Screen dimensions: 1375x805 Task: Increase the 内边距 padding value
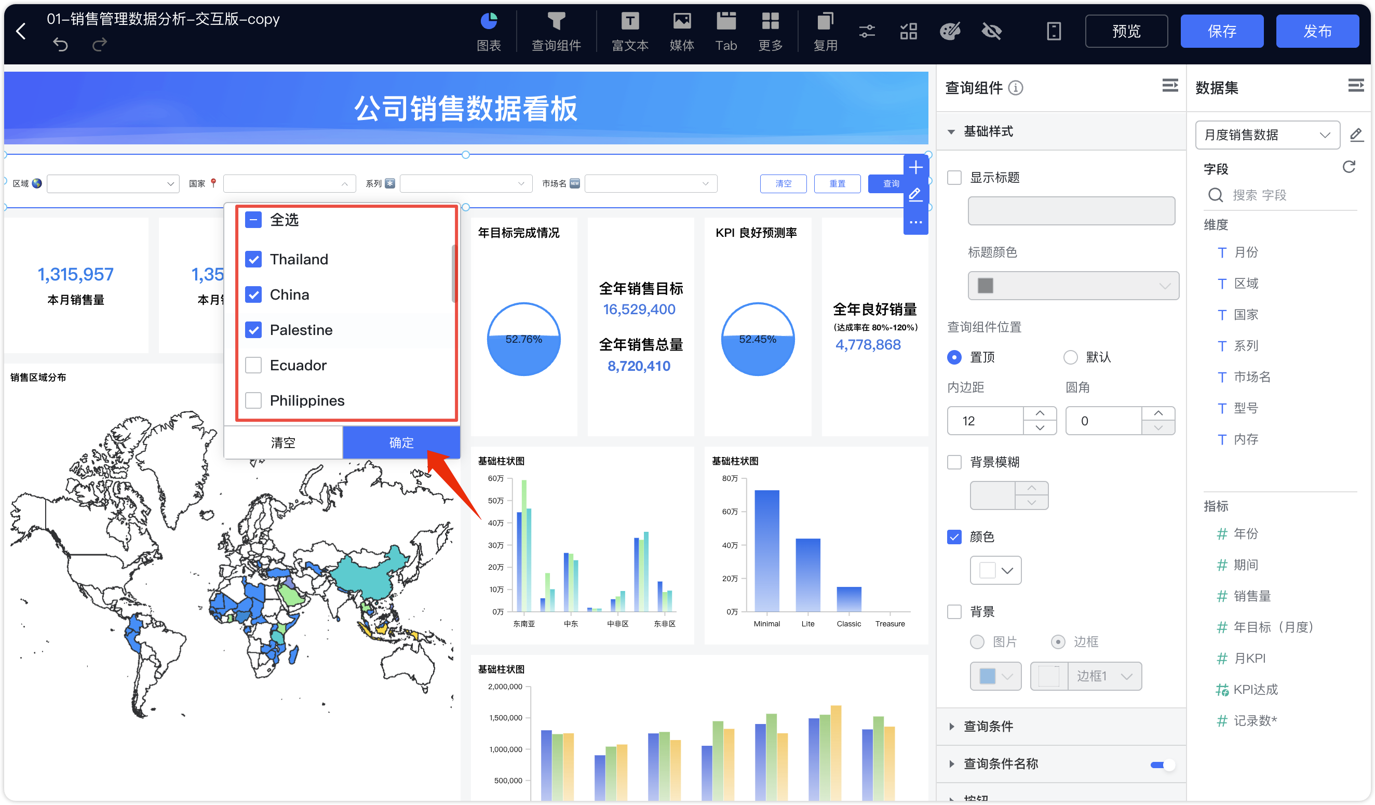(x=1040, y=413)
